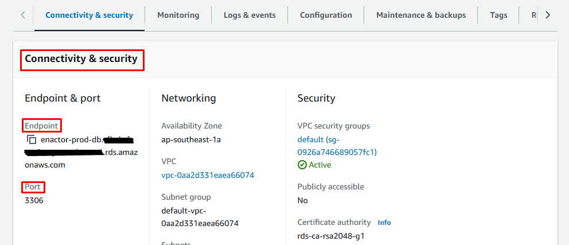Screen dimensions: 569x245
Task: Select the Connectivity & security tab
Action: tap(89, 15)
